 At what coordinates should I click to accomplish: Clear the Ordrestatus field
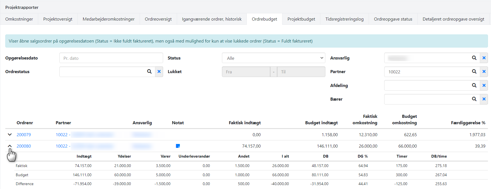[159, 71]
